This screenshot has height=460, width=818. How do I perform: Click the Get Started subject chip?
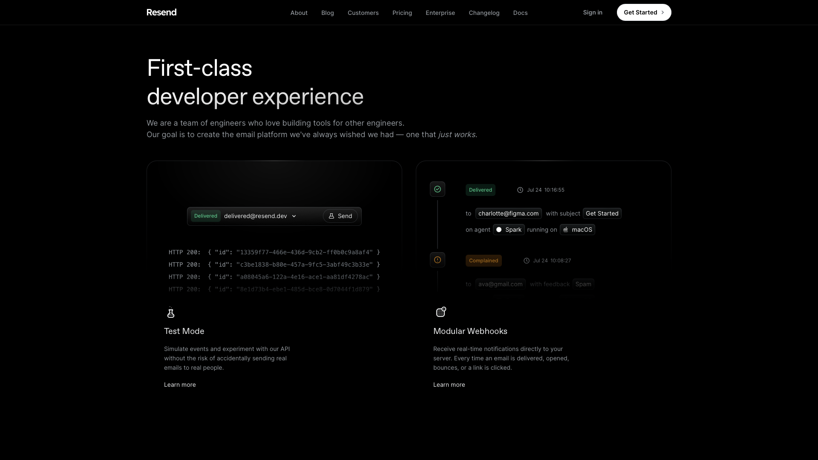602,213
